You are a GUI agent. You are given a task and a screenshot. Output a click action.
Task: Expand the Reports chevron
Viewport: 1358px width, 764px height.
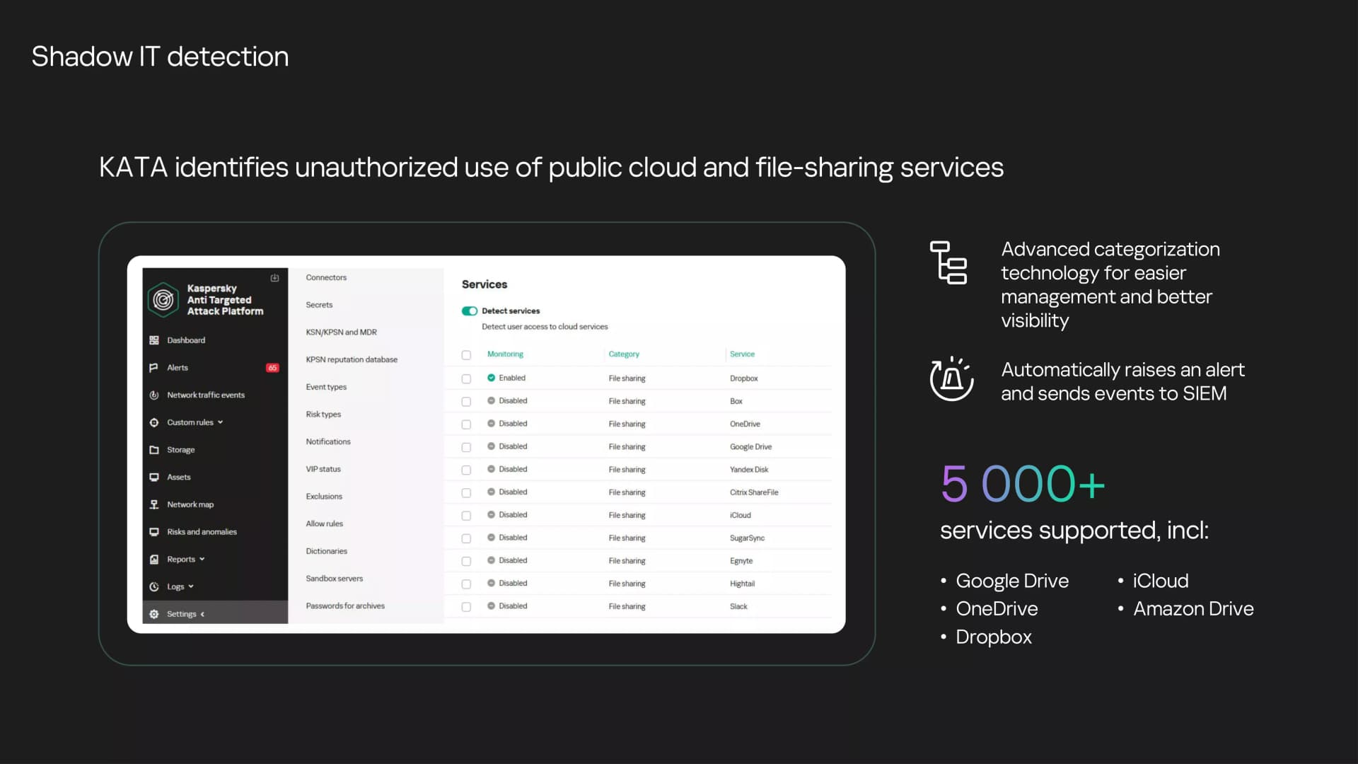[x=202, y=560]
